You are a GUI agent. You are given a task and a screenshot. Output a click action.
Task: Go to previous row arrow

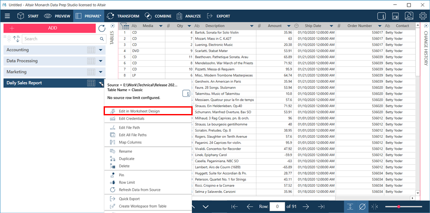(x=249, y=207)
